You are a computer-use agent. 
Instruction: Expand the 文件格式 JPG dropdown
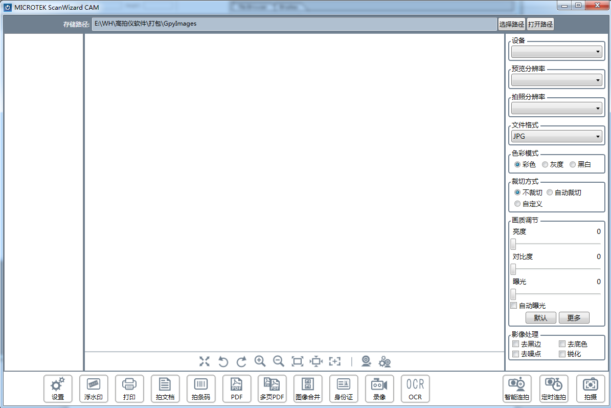tap(557, 137)
